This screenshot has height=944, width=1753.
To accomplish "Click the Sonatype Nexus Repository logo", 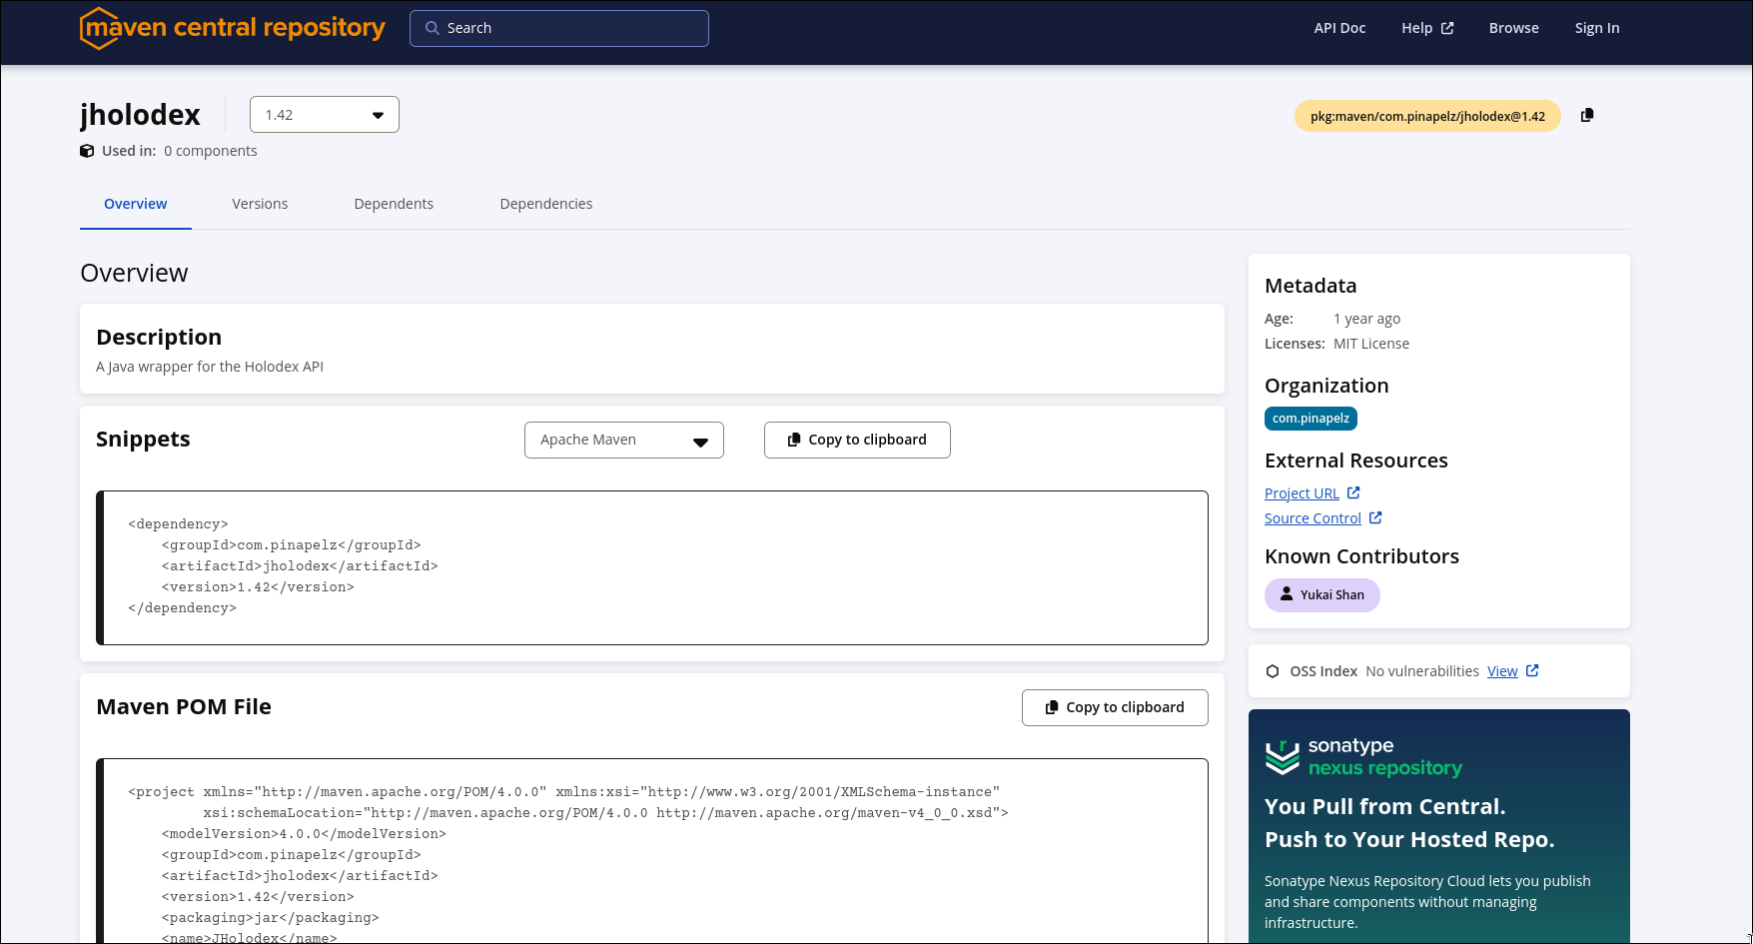I will pyautogui.click(x=1363, y=757).
